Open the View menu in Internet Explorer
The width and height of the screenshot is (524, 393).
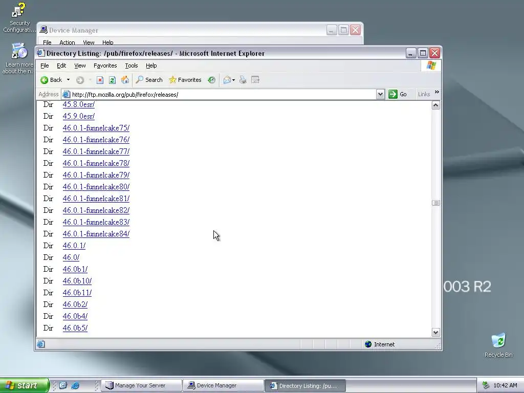click(x=80, y=66)
